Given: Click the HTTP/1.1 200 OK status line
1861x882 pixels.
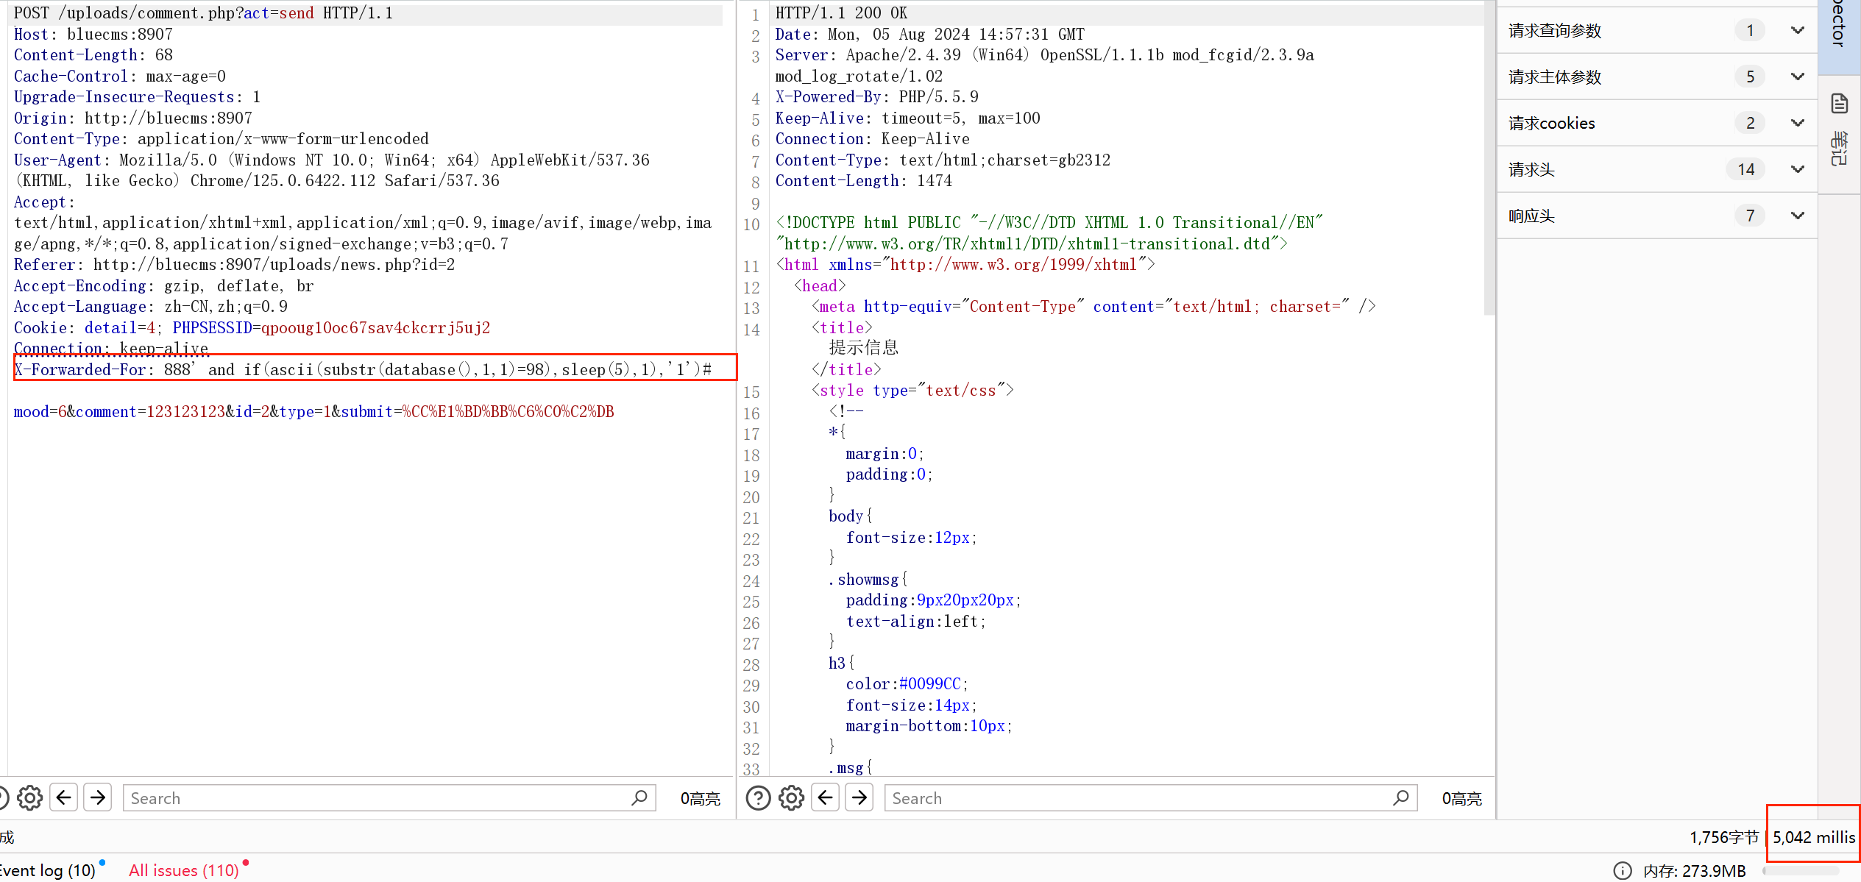Looking at the screenshot, I should [x=841, y=13].
